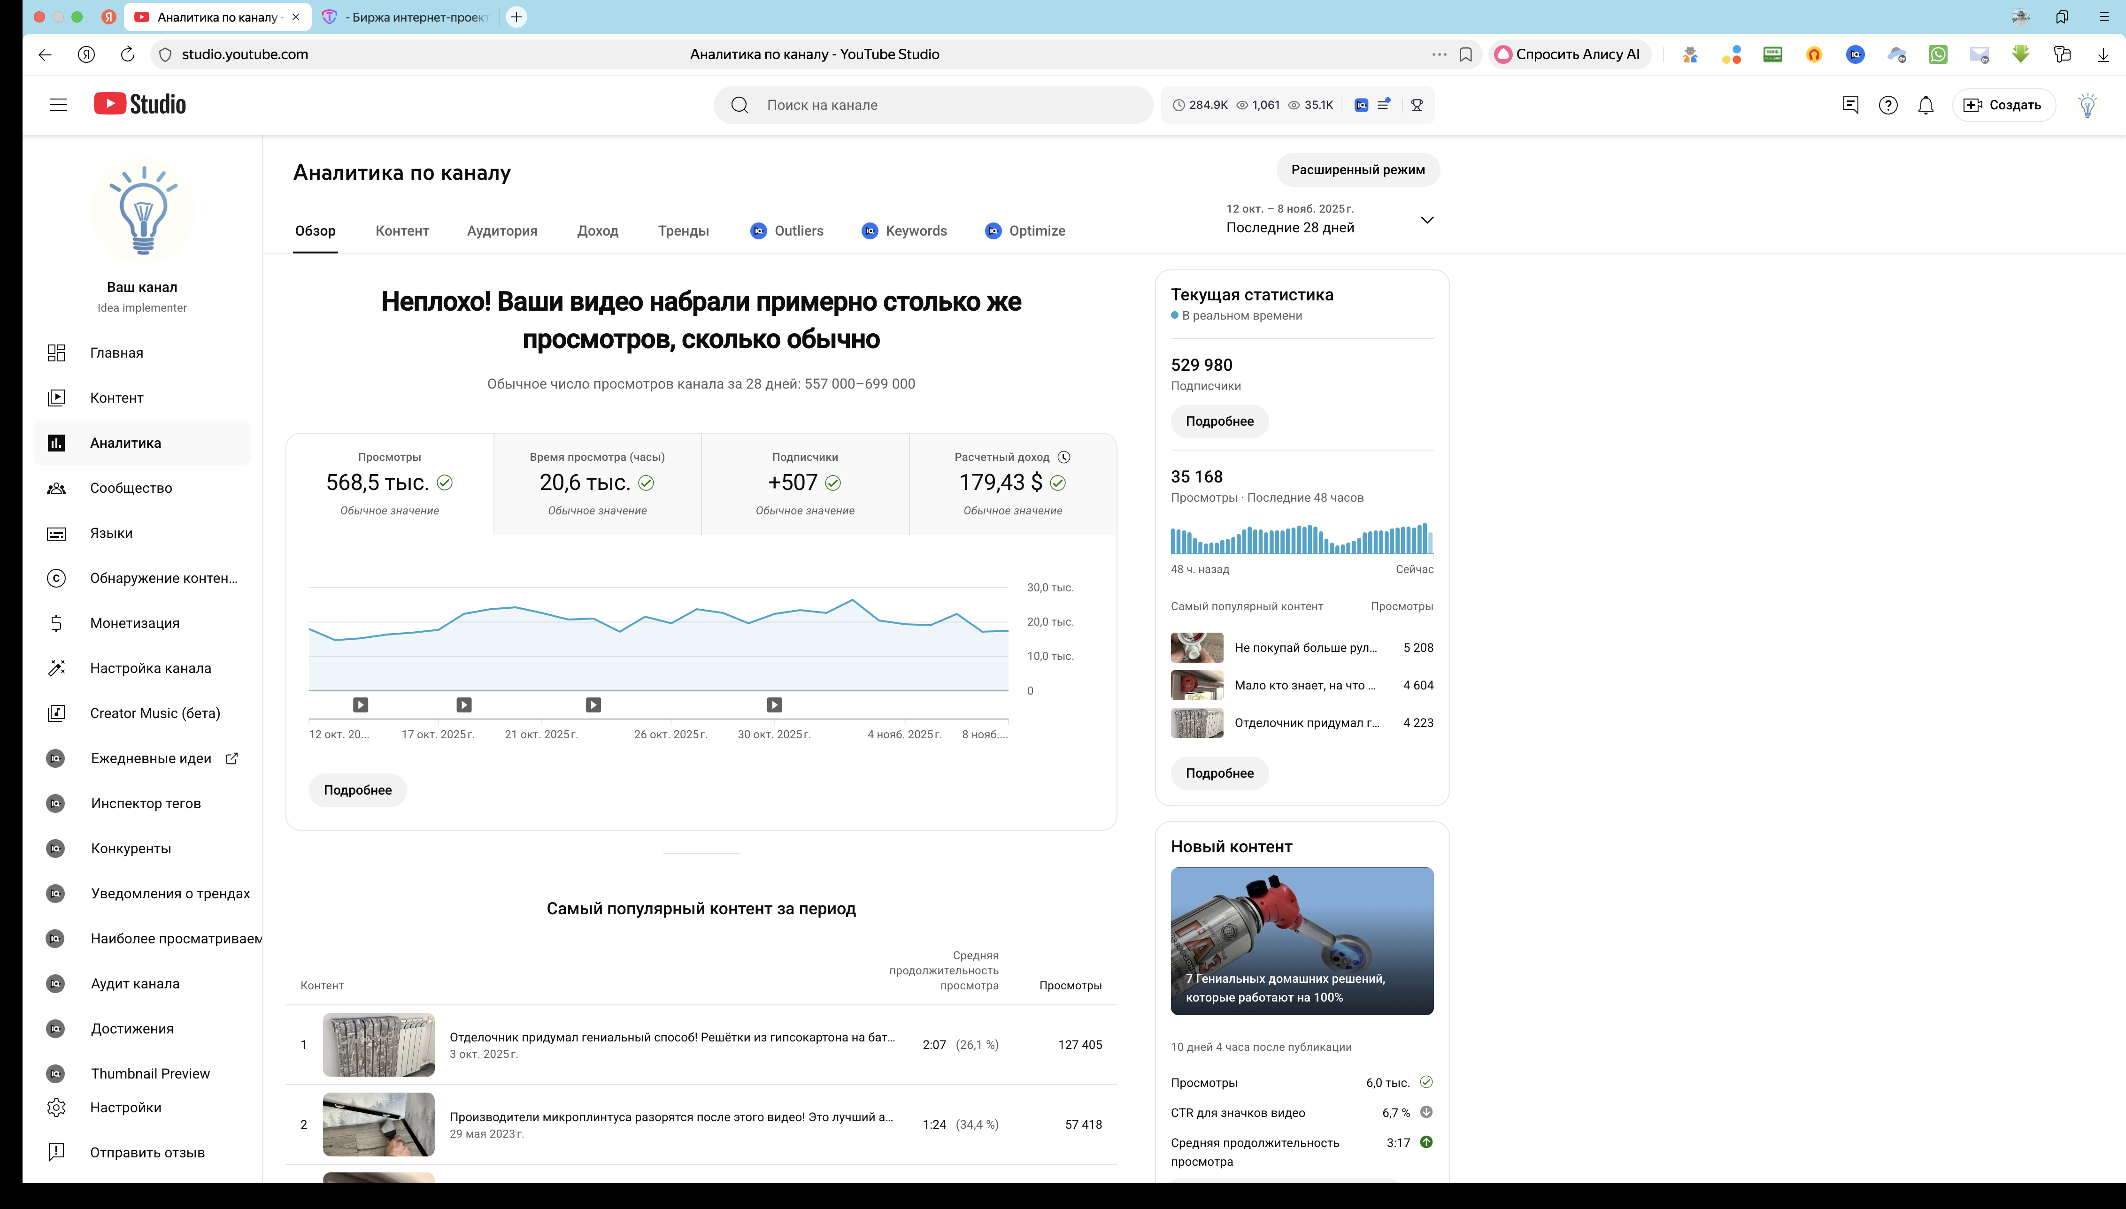This screenshot has width=2126, height=1209.
Task: Select the Watch time metric card
Action: 597,483
